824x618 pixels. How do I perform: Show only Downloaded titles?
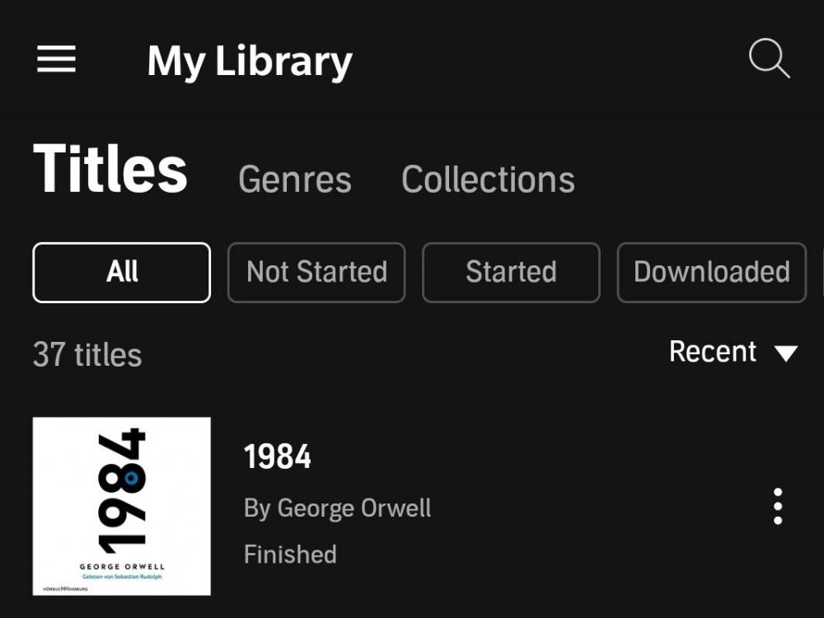coord(711,272)
